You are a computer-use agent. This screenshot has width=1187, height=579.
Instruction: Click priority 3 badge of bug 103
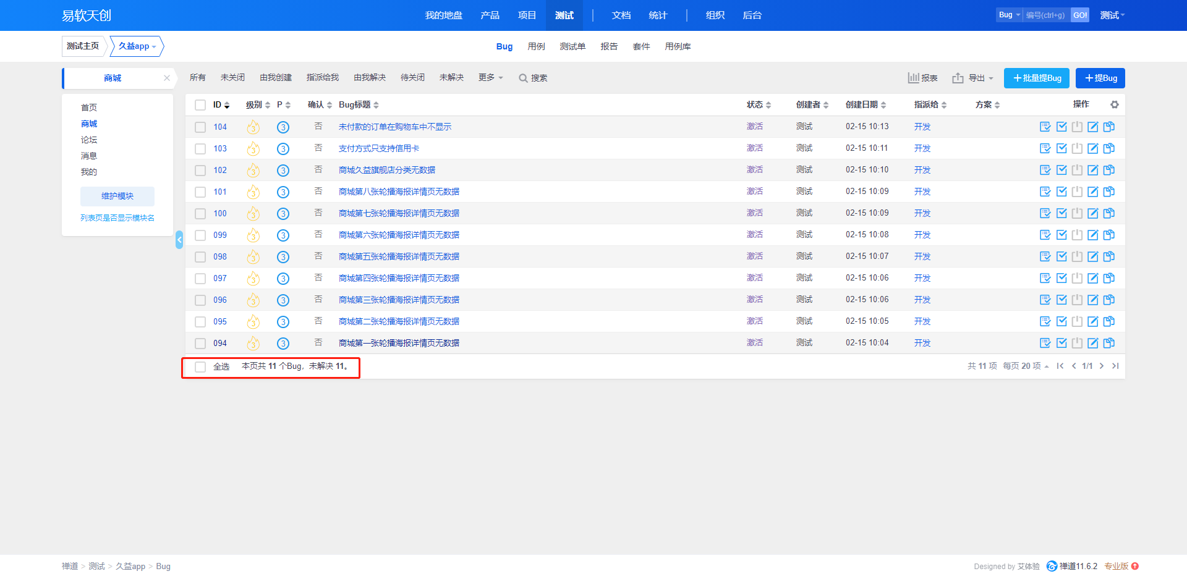point(283,149)
